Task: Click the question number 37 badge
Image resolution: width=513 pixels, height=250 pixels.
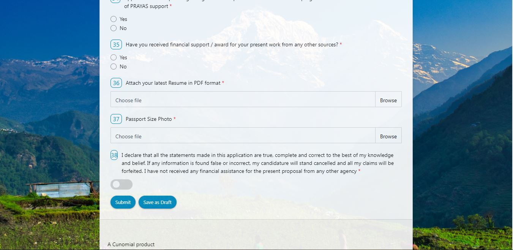Action: pyautogui.click(x=116, y=119)
